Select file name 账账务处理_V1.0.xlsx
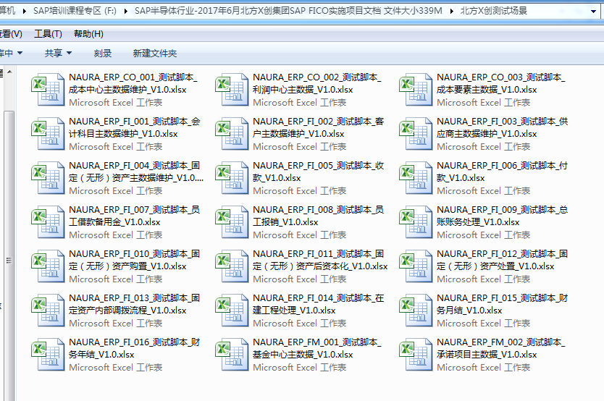 point(478,222)
